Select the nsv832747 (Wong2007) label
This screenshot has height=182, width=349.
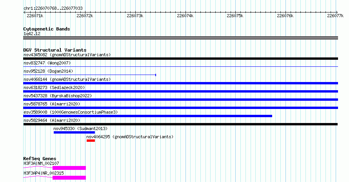point(47,63)
